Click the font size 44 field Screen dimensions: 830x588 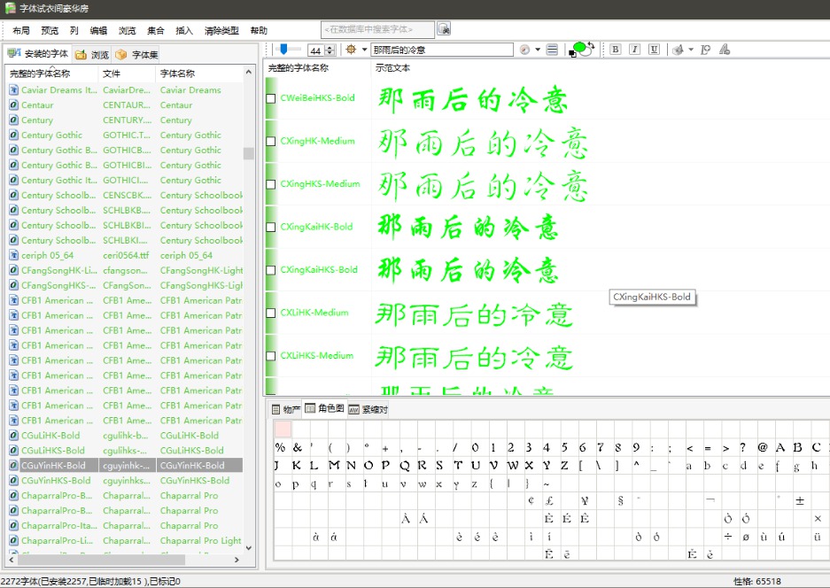316,50
